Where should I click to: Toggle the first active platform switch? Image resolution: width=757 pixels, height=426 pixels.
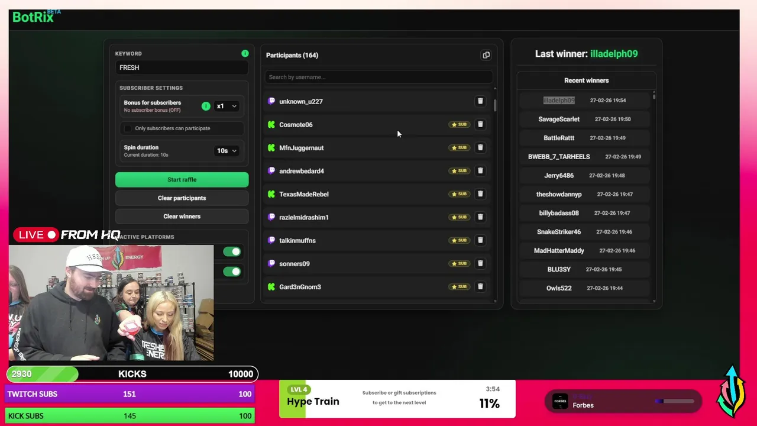coord(232,252)
